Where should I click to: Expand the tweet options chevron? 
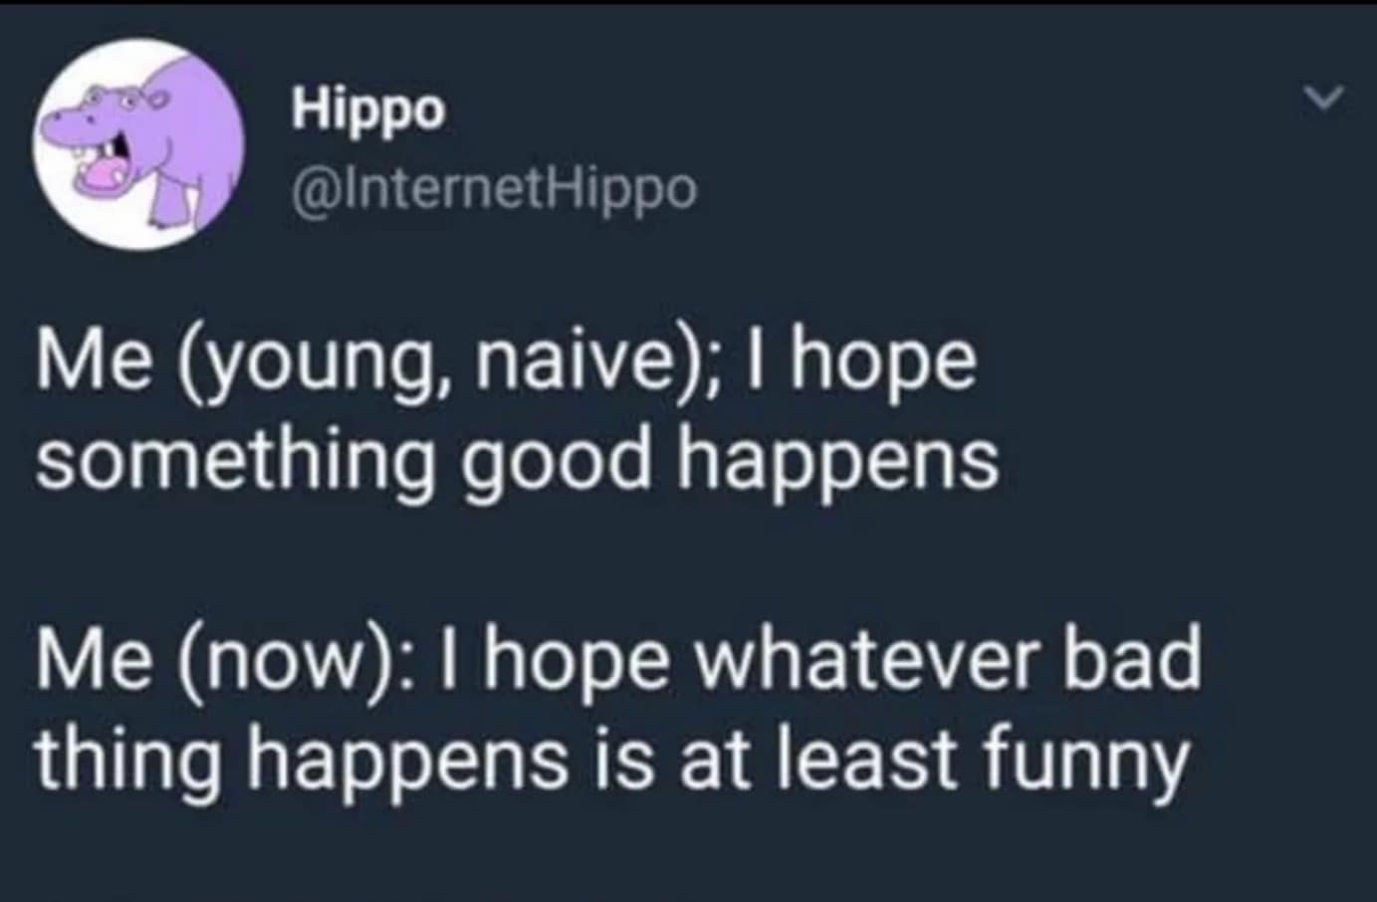point(1325,99)
